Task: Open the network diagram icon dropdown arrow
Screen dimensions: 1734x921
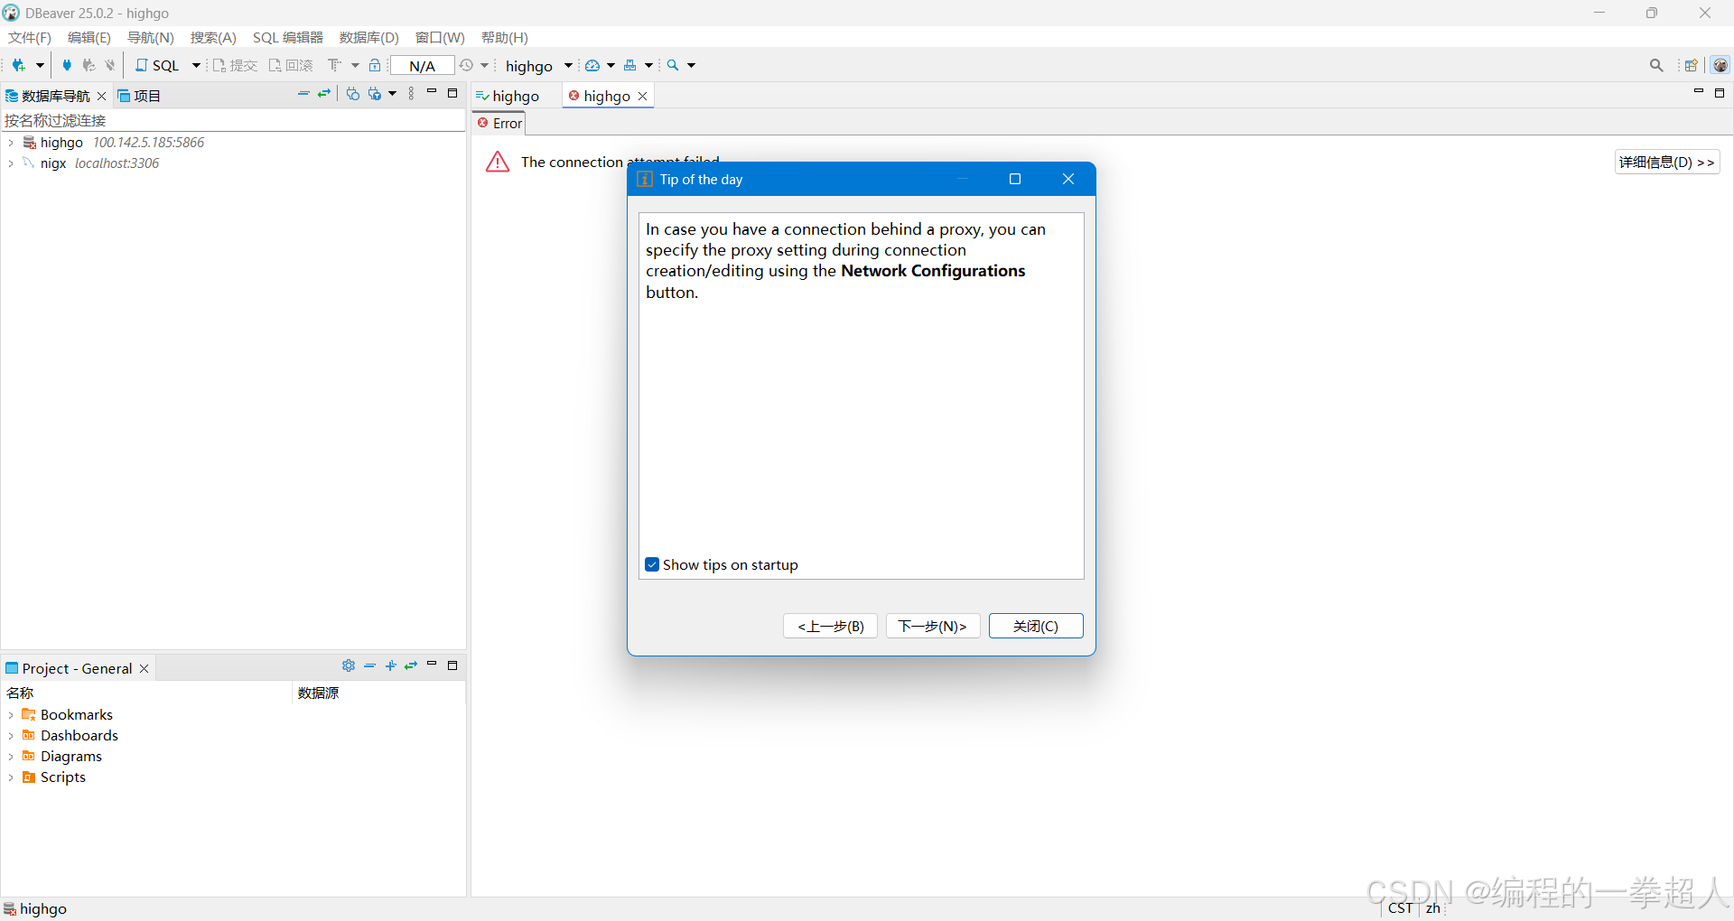Action: click(x=649, y=65)
